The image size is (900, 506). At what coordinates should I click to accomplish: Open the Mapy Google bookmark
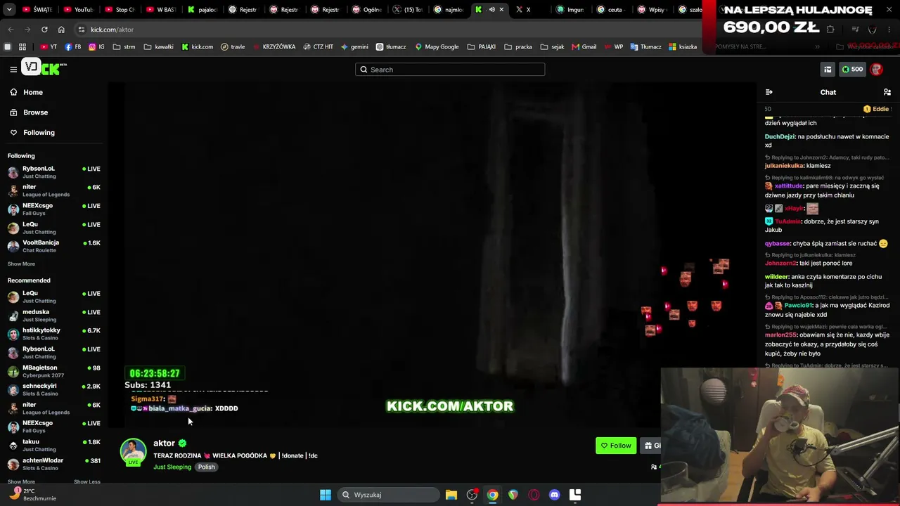(x=436, y=46)
